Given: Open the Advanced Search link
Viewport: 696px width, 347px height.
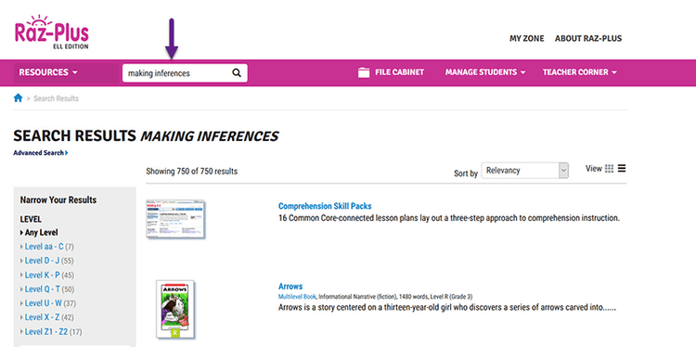Looking at the screenshot, I should point(41,153).
